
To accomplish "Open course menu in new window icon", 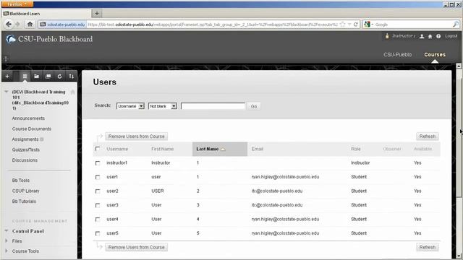I will pyautogui.click(x=48, y=77).
